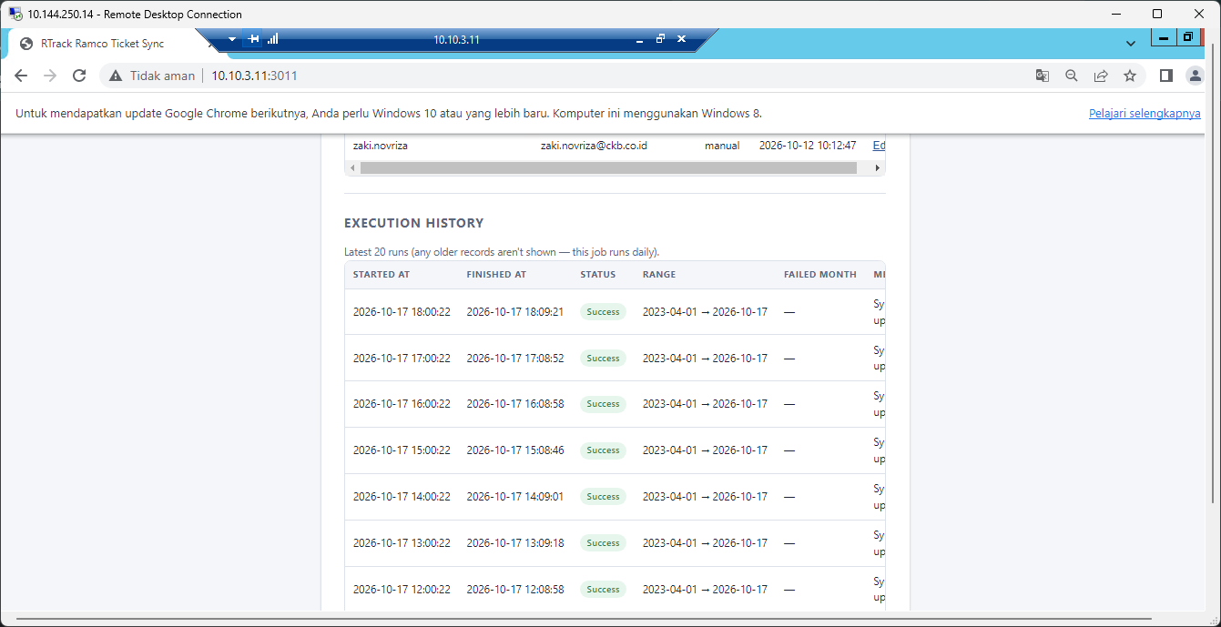The height and width of the screenshot is (627, 1221).
Task: Click the EXECUTION HISTORY heading
Action: click(x=414, y=223)
